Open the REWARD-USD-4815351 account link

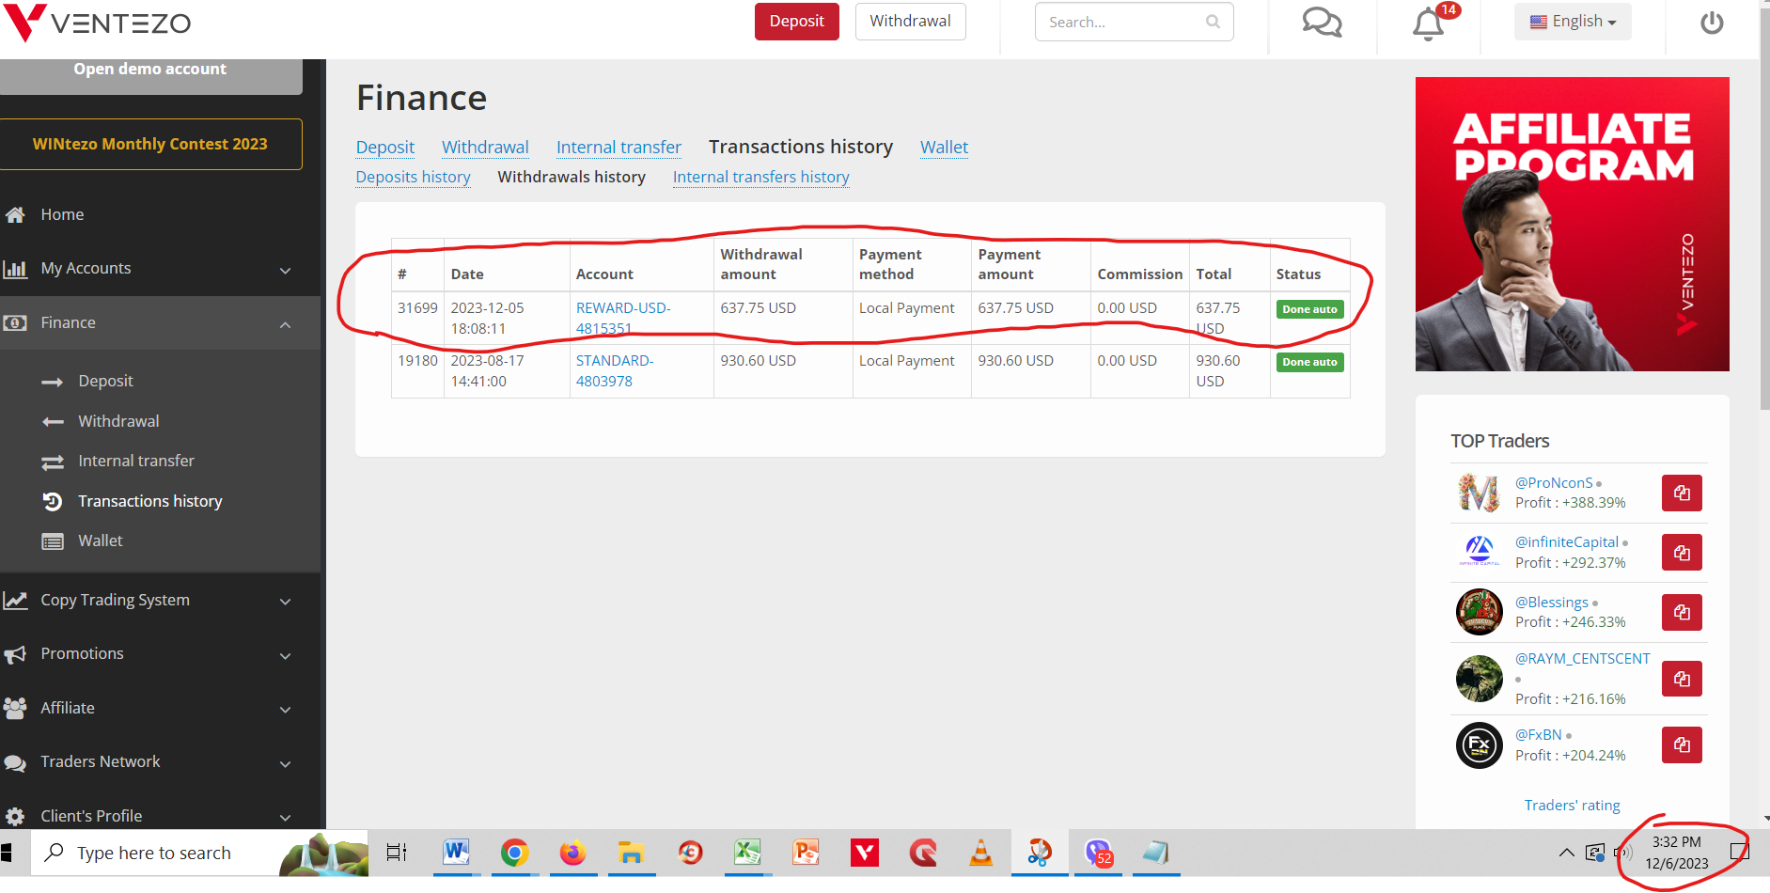point(622,318)
